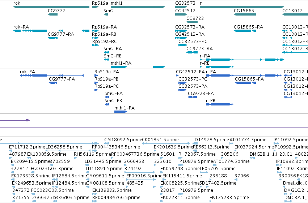Select the CG15865-RA transcript glyph
The image size is (308, 203).
(x=245, y=31)
